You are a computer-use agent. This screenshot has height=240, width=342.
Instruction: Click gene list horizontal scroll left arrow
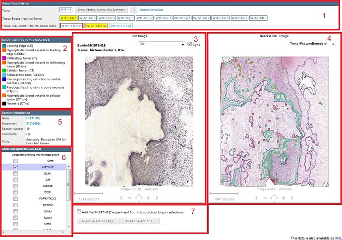point(3,232)
